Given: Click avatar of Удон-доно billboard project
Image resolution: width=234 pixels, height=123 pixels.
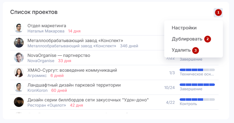Looking at the screenshot, I should [19, 102].
